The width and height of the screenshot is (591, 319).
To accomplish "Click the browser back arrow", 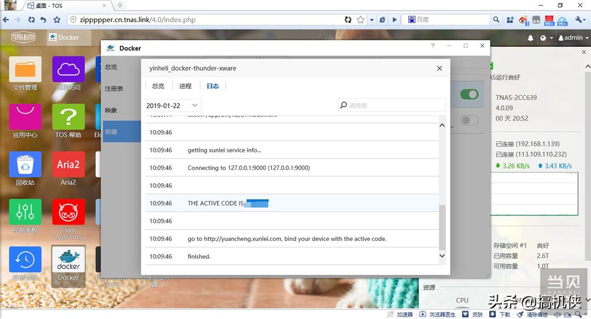I will tap(6, 19).
